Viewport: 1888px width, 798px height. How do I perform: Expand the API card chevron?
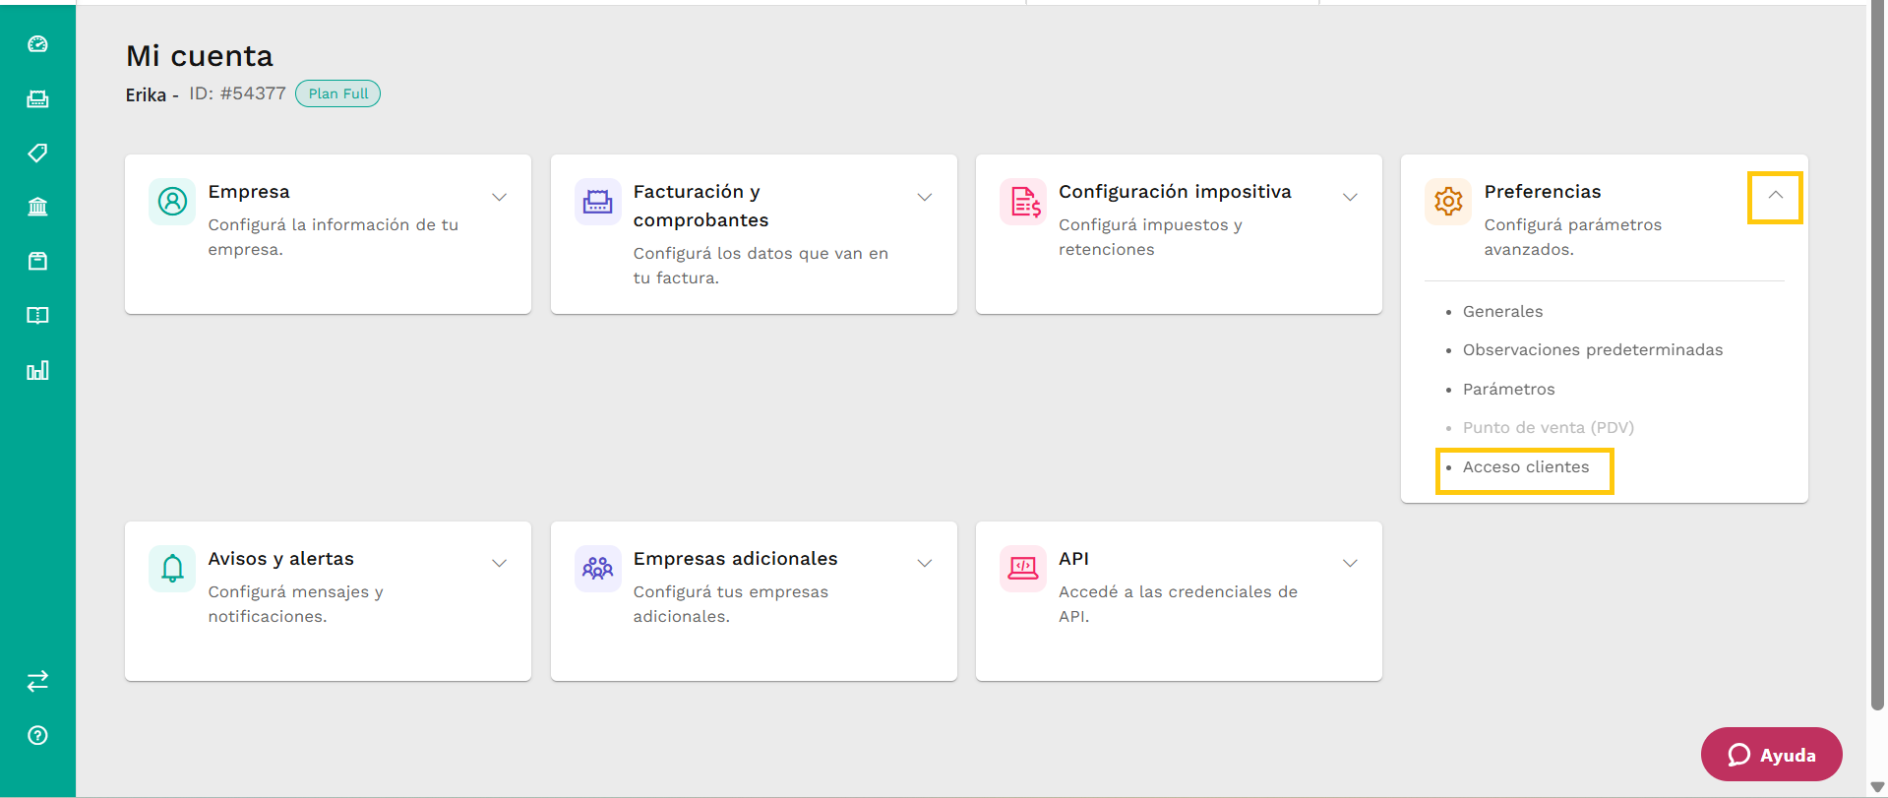pos(1350,563)
